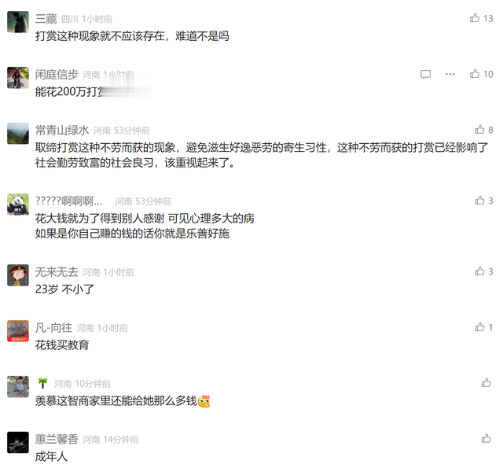503x468 pixels.
Task: Open 闲庭信步's cyclist avatar
Action: [18, 78]
